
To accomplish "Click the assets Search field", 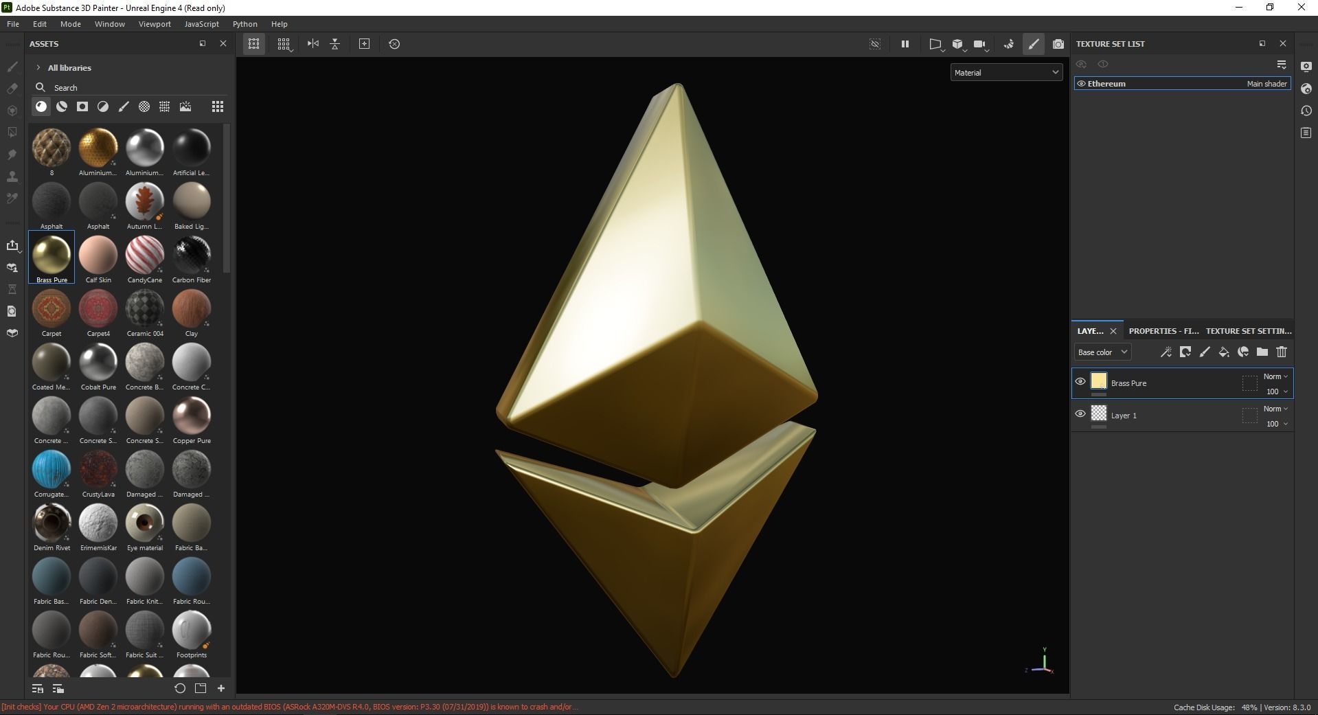I will click(x=130, y=88).
